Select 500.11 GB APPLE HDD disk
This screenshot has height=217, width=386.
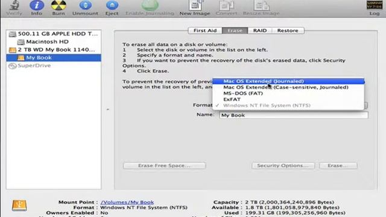tap(54, 34)
